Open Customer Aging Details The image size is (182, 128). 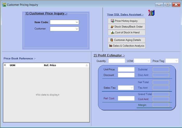[126, 40]
